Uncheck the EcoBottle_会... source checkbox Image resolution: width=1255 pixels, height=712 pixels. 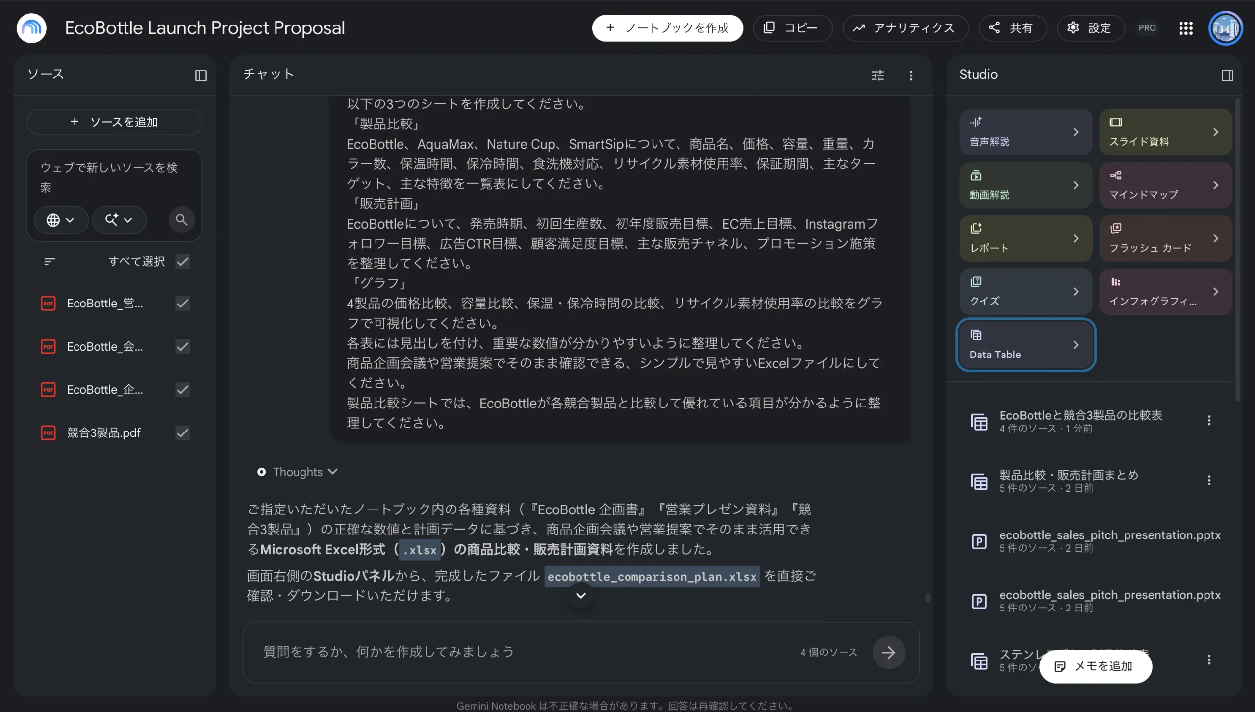(182, 346)
